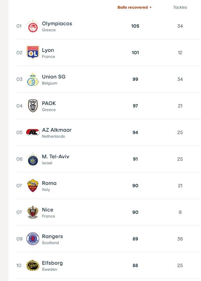This screenshot has width=201, height=281.
Task: Click the Roma club crest
Action: tap(33, 186)
